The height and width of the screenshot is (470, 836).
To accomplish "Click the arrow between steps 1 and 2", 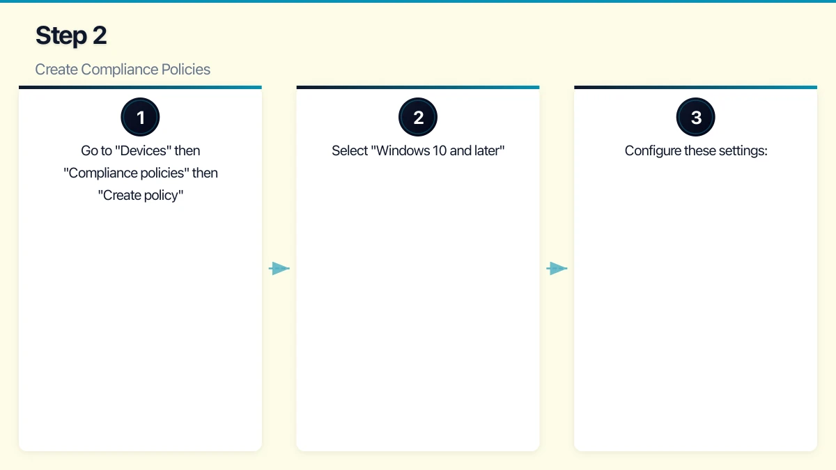I will coord(279,268).
